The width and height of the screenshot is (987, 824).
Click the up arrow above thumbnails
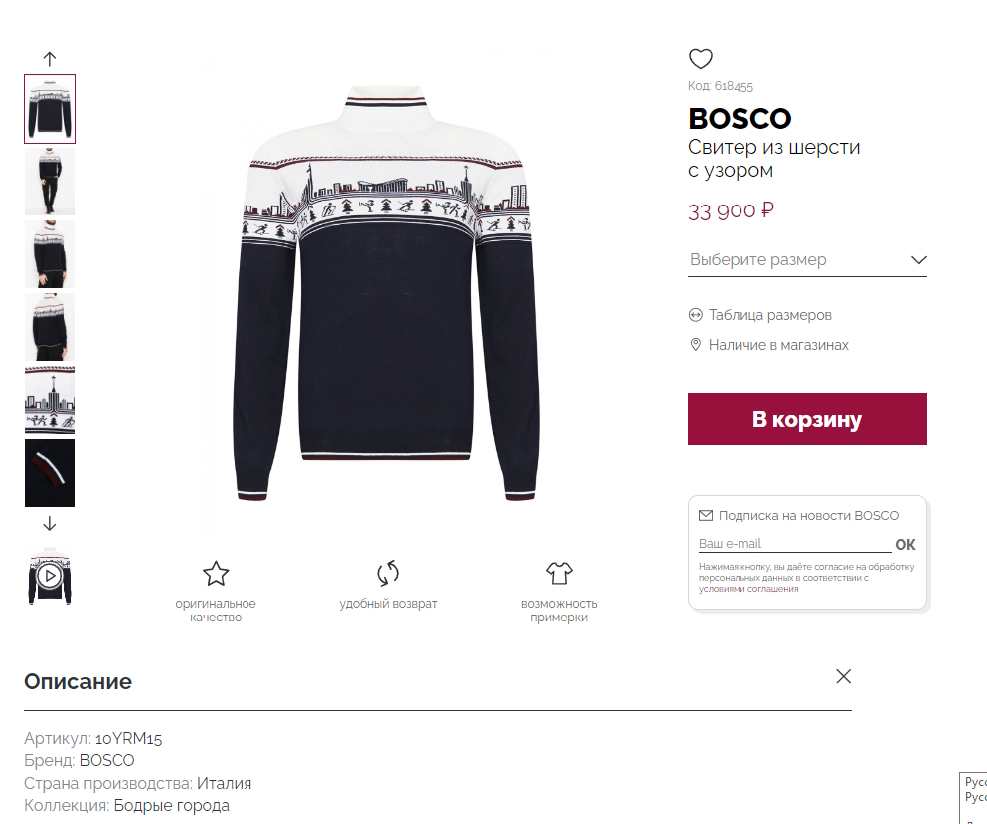(50, 59)
